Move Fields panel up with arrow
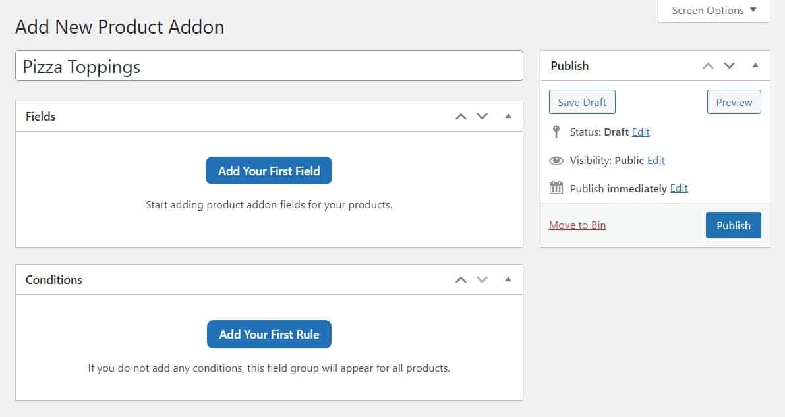Viewport: 785px width, 417px height. [461, 117]
